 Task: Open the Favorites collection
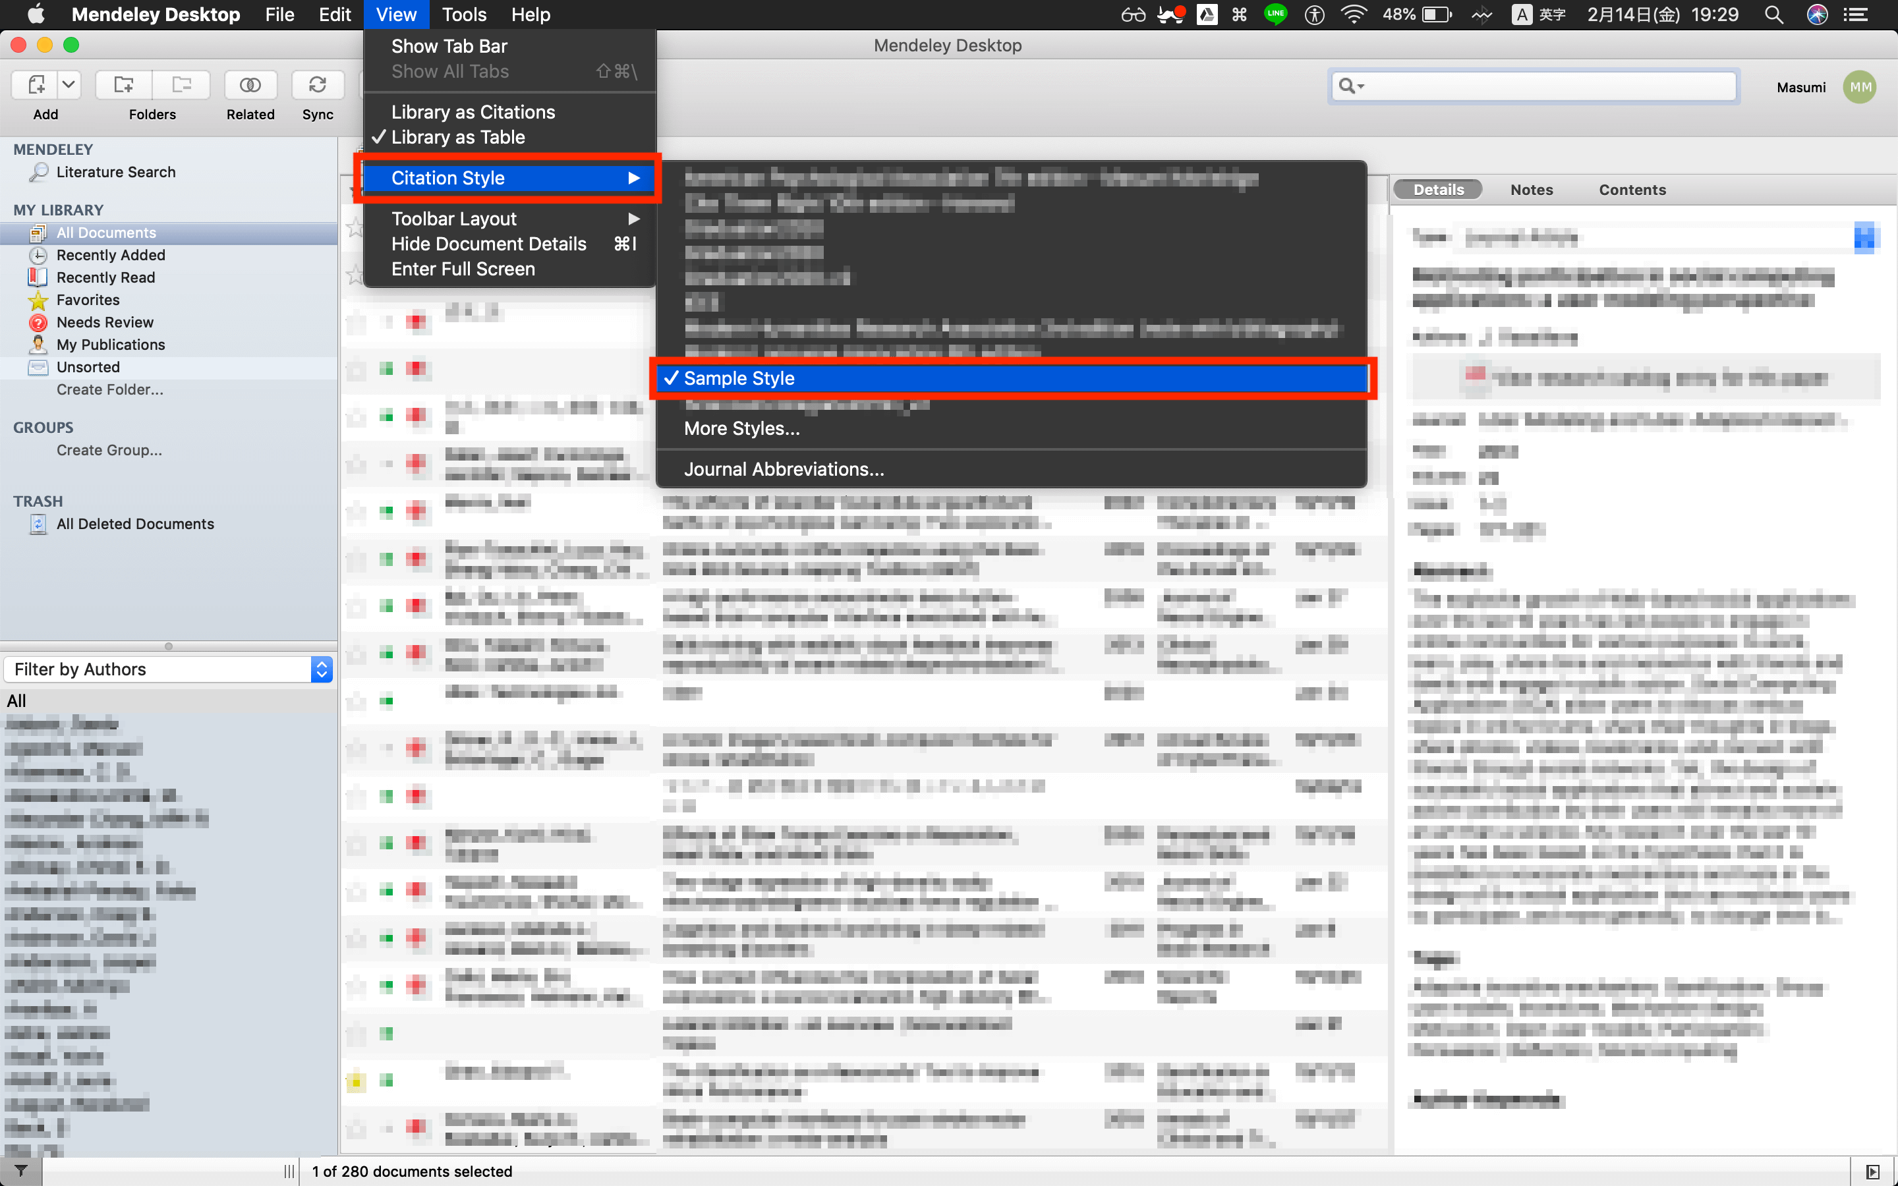tap(87, 300)
